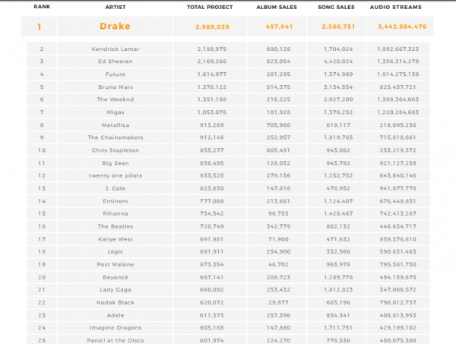This screenshot has height=344, width=456.
Task: Click Panic! at the Disco entry
Action: pos(115,339)
